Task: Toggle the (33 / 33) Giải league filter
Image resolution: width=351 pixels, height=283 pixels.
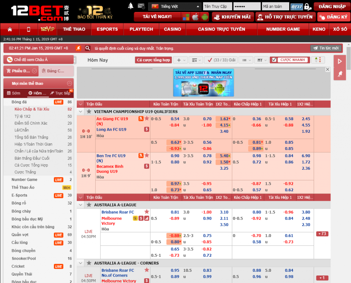Action: (x=220, y=60)
